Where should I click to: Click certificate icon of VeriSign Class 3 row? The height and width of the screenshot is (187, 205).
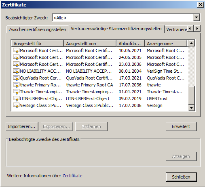(x=16, y=105)
